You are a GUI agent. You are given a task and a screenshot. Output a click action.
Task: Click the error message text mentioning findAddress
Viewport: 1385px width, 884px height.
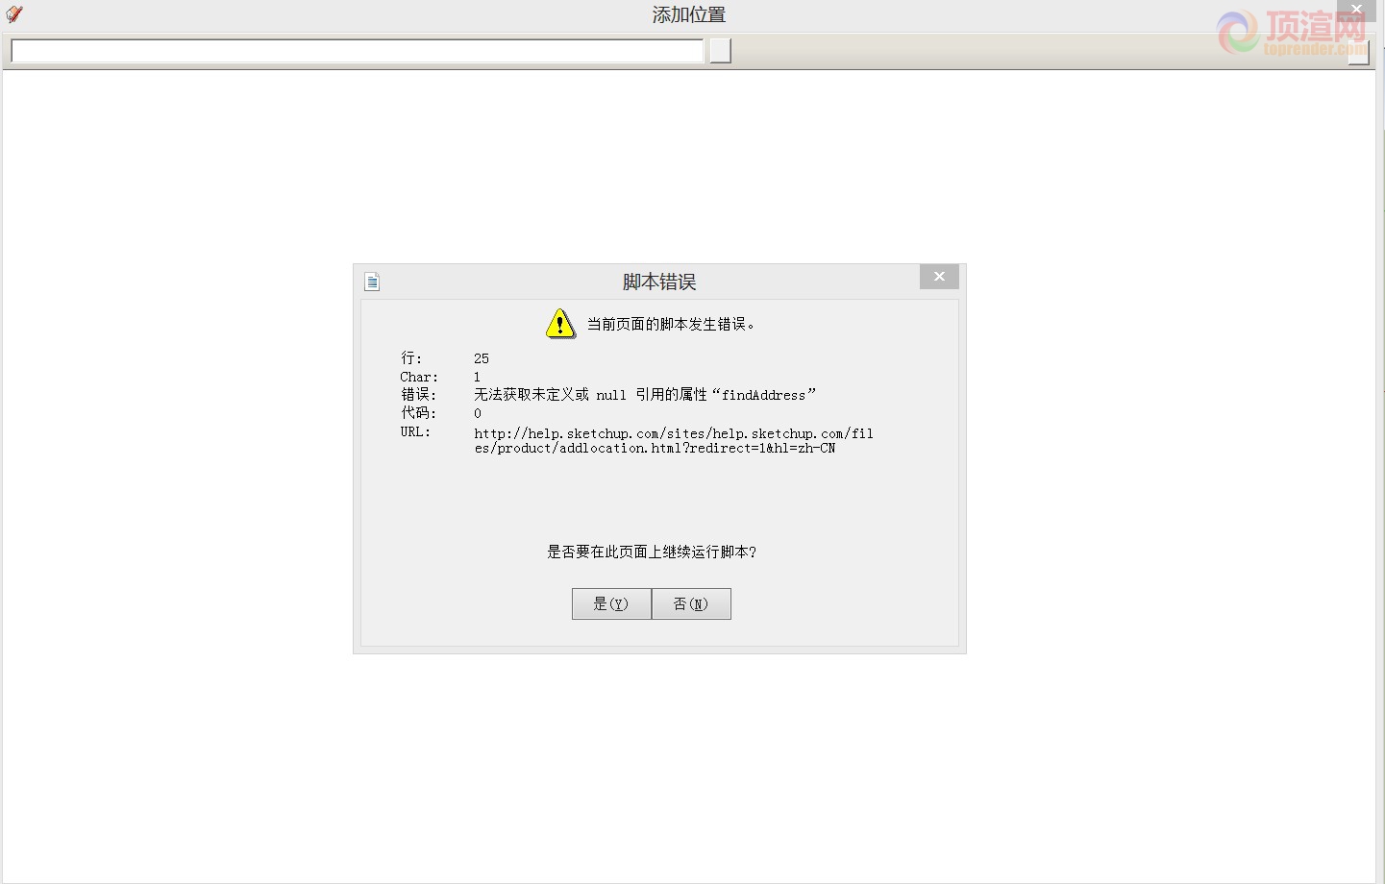coord(645,395)
